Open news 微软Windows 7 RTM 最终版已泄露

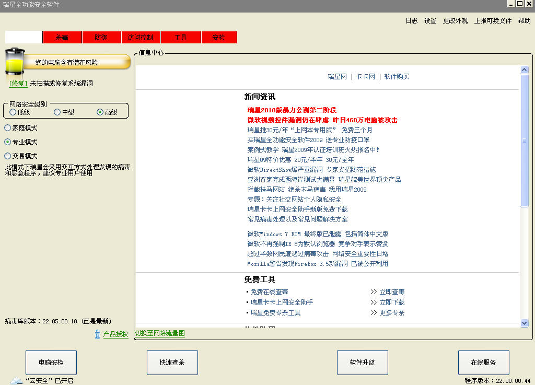click(x=318, y=234)
